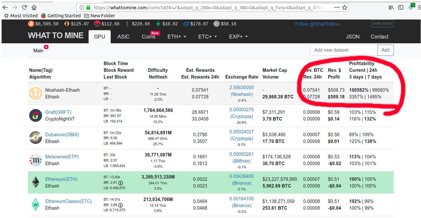Screen dimensions: 421x218
Task: Click the EthereumClassic green logo in table
Action: [36, 205]
